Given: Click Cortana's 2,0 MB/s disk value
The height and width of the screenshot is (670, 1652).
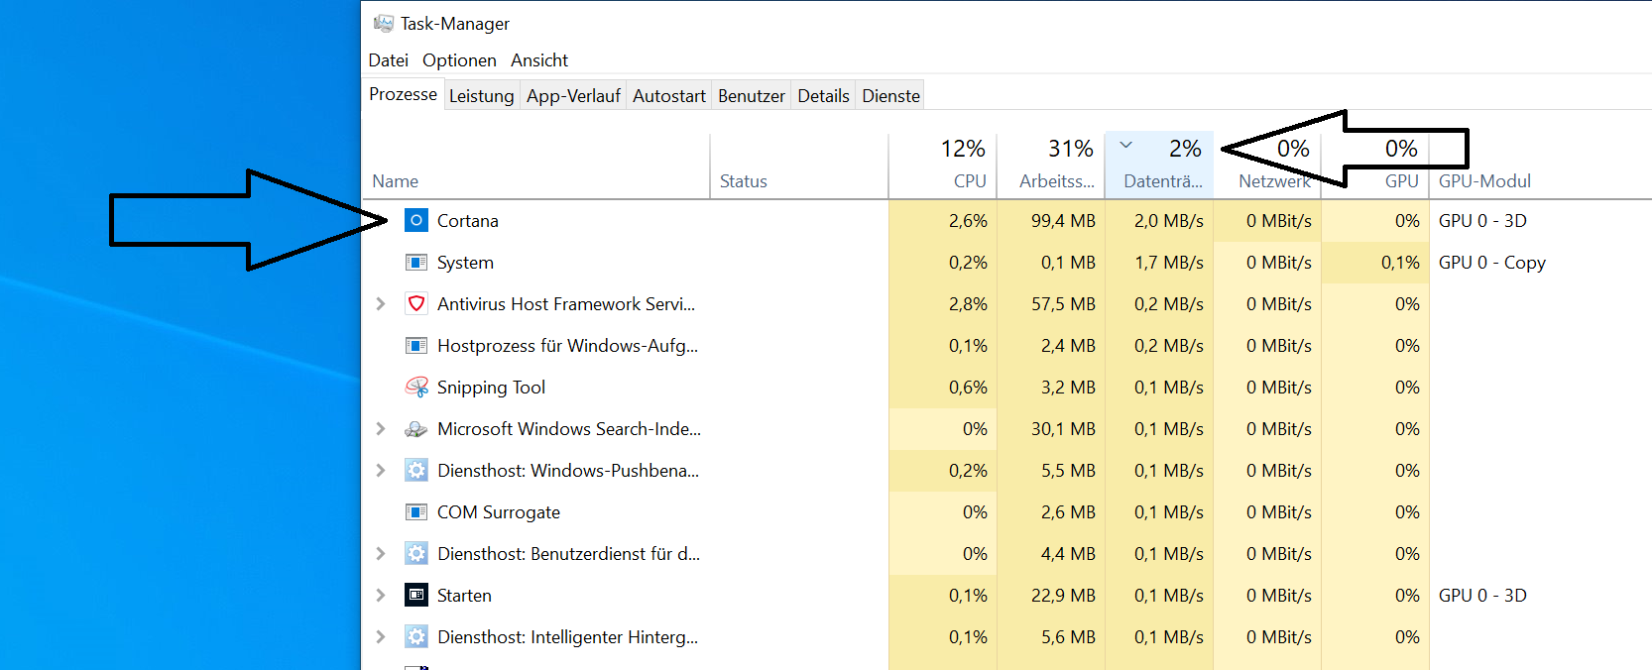Looking at the screenshot, I should (x=1169, y=221).
